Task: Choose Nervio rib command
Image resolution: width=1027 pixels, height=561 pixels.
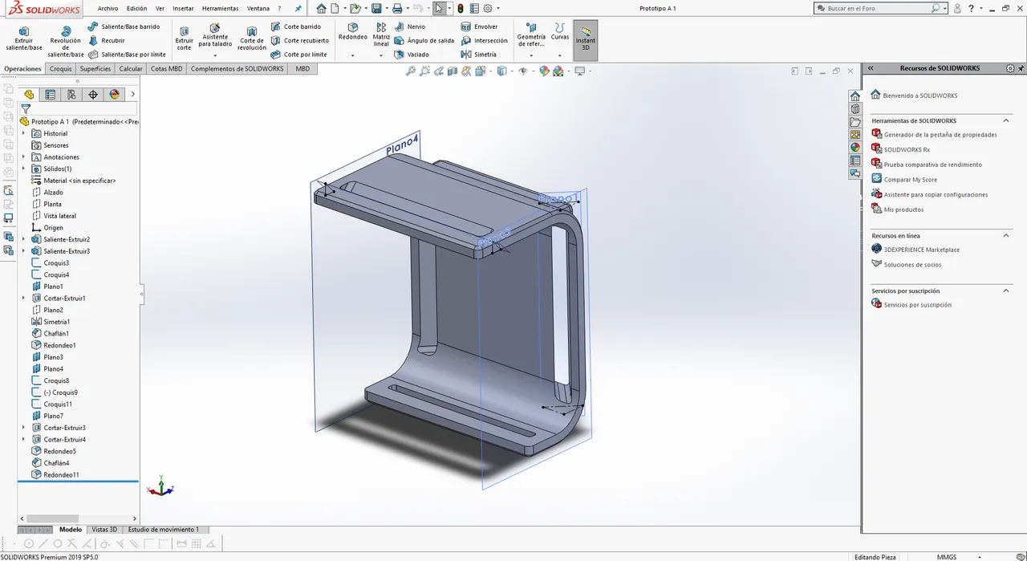Action: tap(409, 26)
